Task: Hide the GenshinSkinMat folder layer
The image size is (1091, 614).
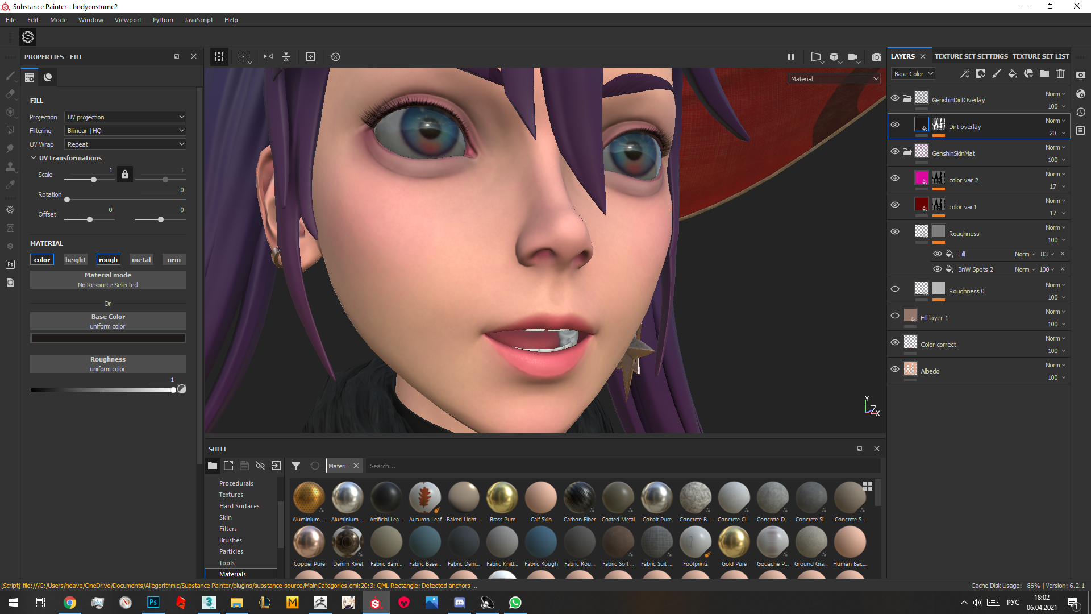Action: click(x=895, y=152)
